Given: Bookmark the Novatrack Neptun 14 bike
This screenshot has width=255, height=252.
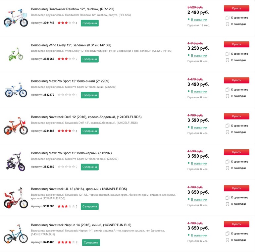Looking at the screenshot, I should [x=228, y=240].
